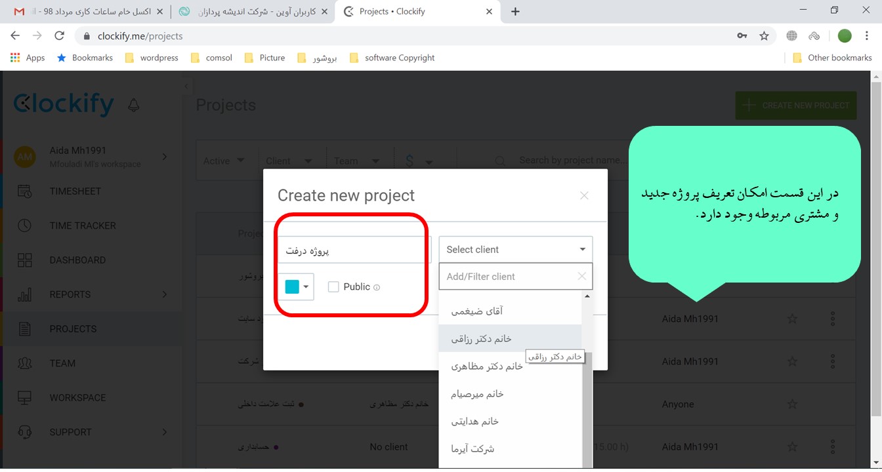This screenshot has width=882, height=472.
Task: Select client خانم دکتر مظاهری from list
Action: [510, 366]
